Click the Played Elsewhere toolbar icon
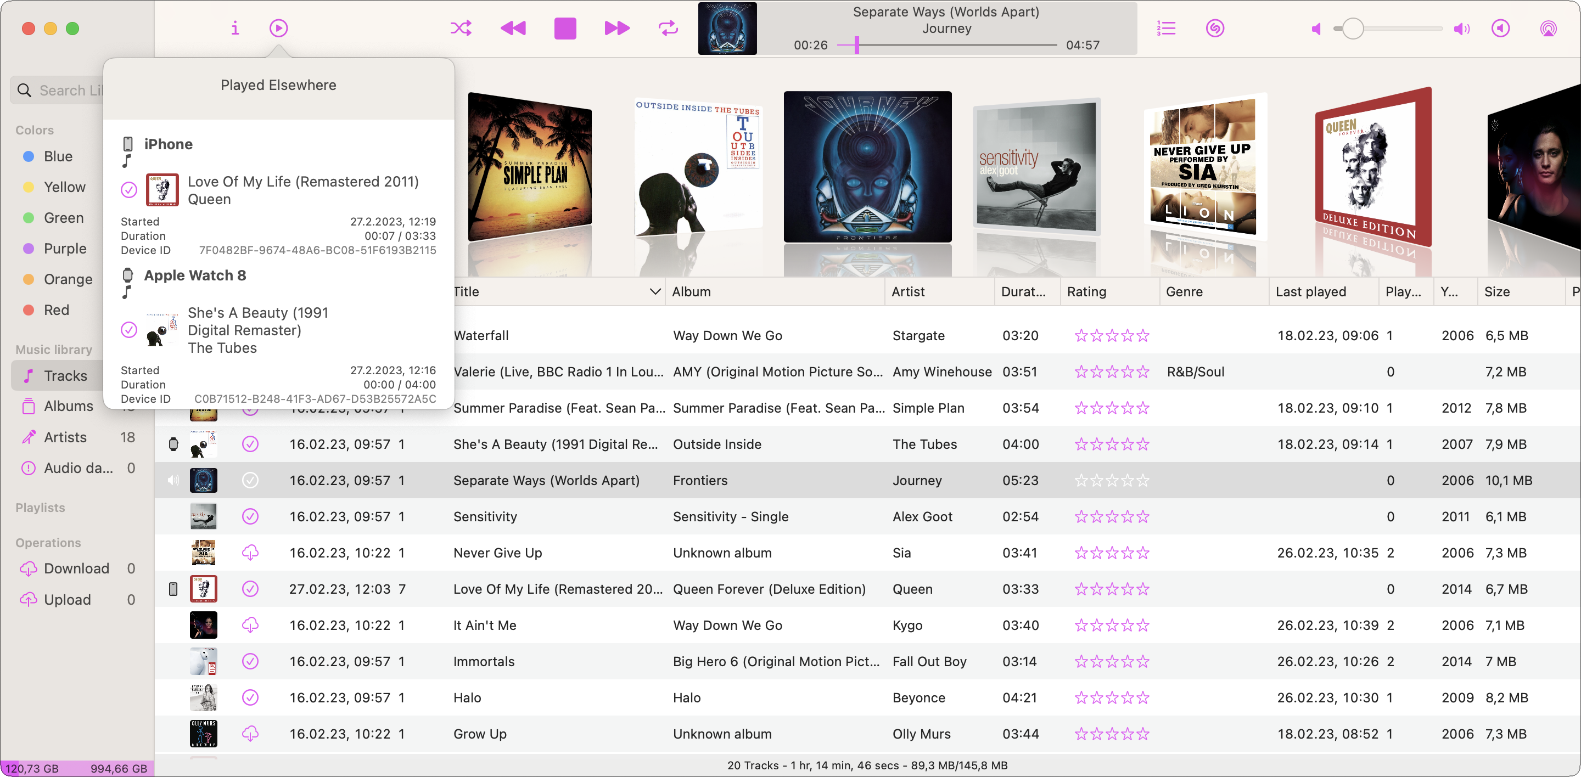Screen dimensions: 1581x777 278,28
